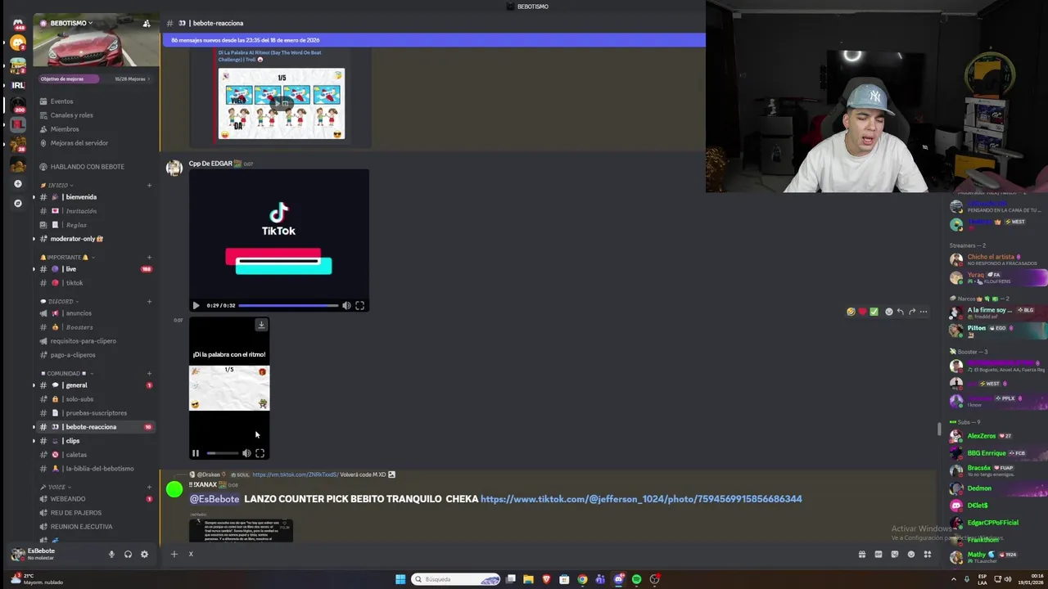Toggle volume on the TikTok video
Viewport: 1048px width, 589px height.
point(346,306)
